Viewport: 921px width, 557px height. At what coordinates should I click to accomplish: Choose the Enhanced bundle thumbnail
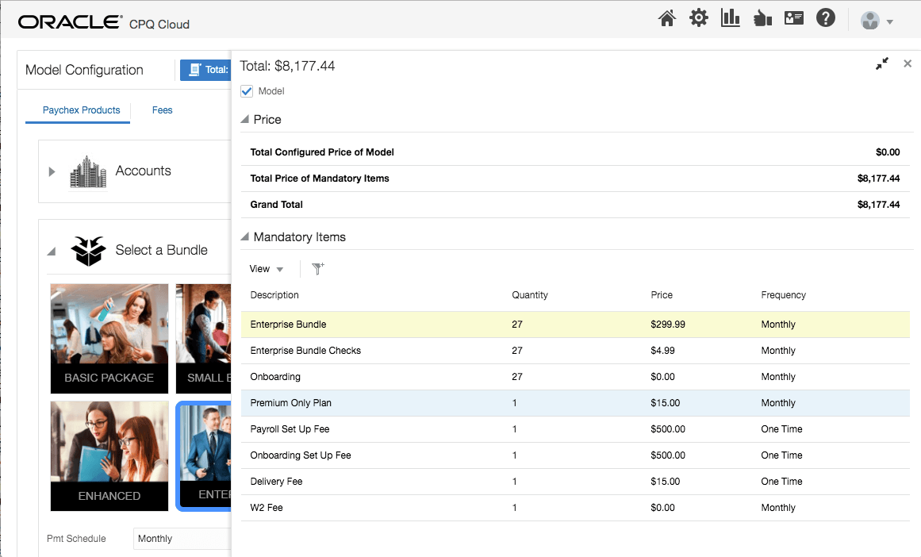[109, 455]
